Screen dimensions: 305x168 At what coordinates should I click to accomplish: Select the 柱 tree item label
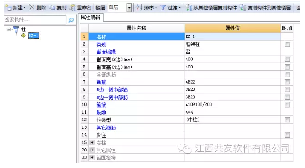(24, 30)
